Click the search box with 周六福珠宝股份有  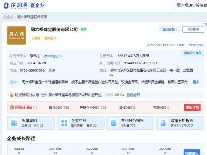pos(190,5)
